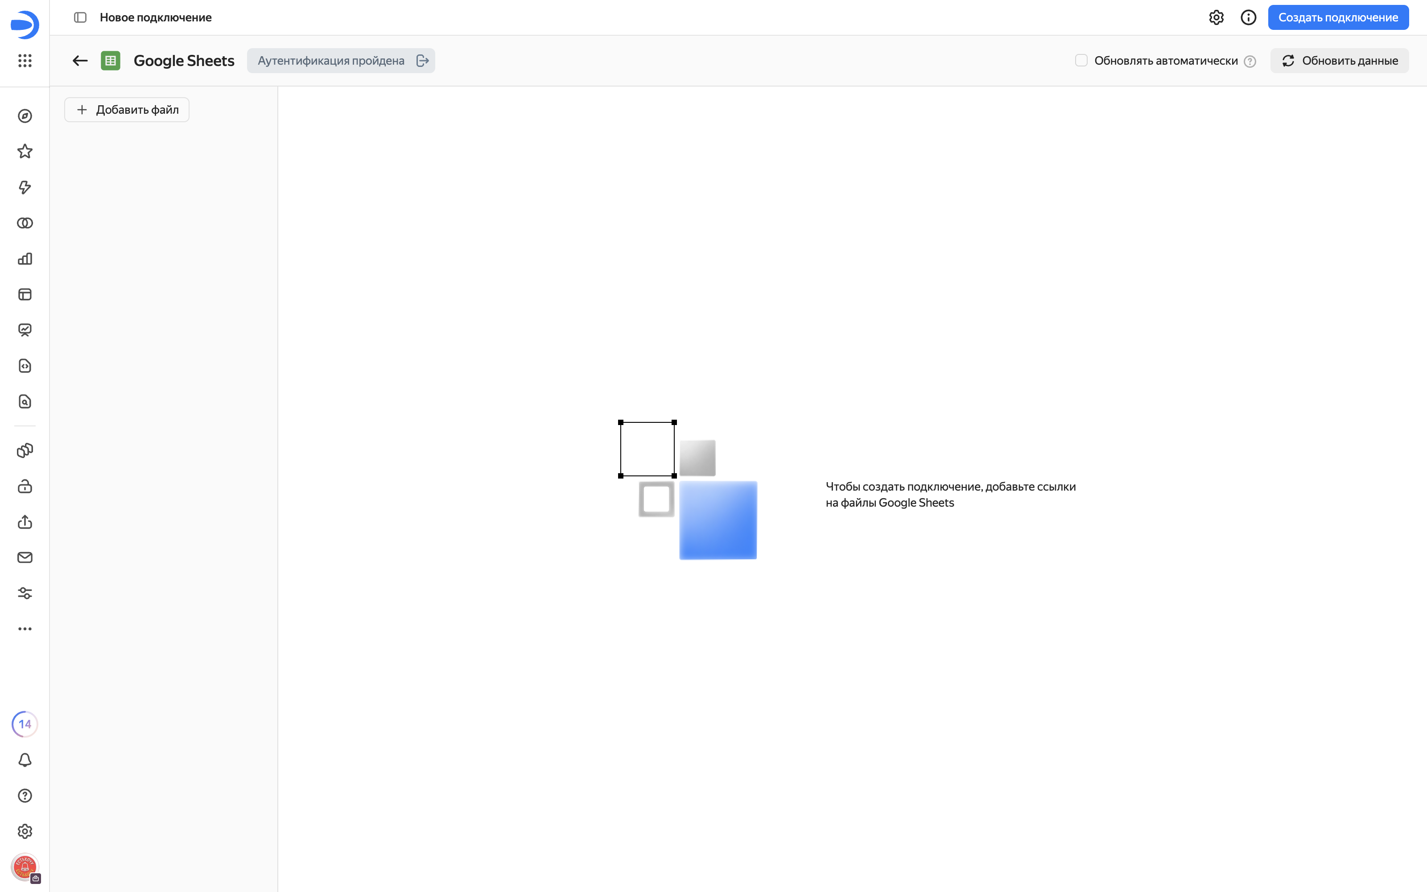Open the top header settings gear

[x=1216, y=18]
